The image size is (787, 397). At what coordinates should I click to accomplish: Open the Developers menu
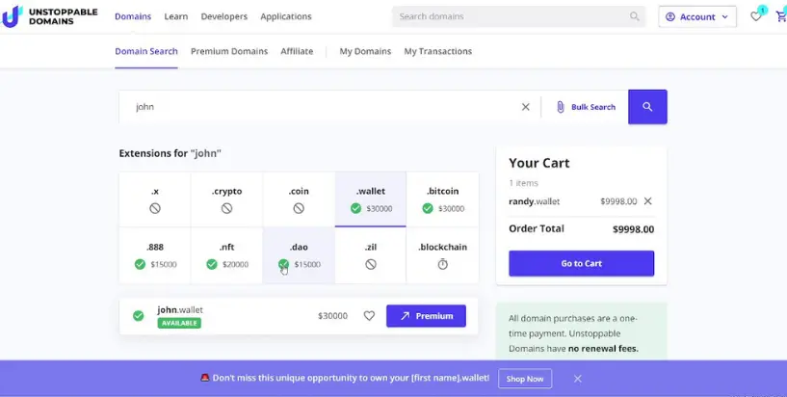(x=223, y=16)
